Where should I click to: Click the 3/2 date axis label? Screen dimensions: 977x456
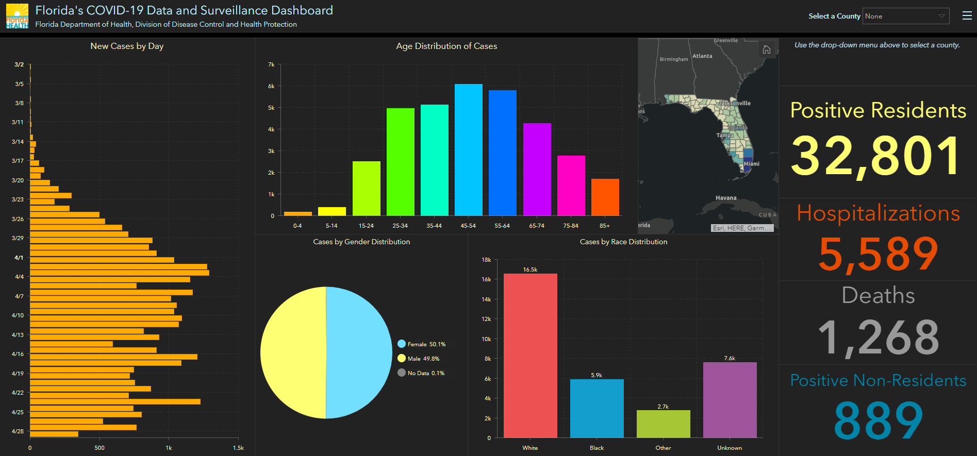coord(19,64)
